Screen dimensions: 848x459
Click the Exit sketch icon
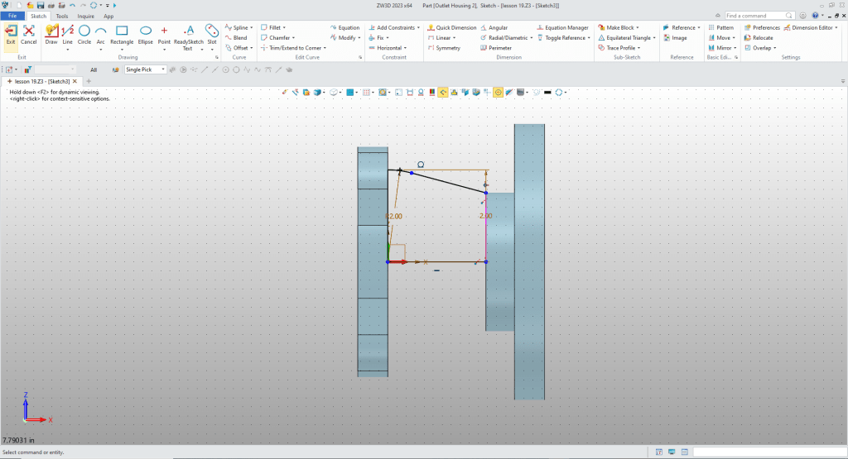tap(11, 33)
